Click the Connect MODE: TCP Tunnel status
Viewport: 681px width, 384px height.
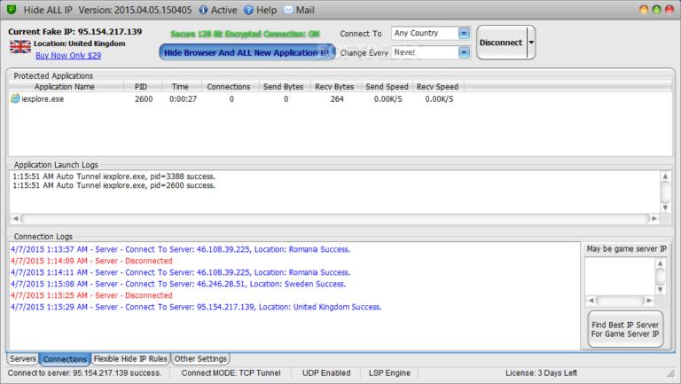[231, 372]
